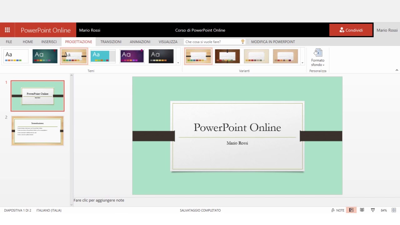Open the TRANSIZIONI tab
Viewport: 400px width, 225px height.
[x=111, y=42]
